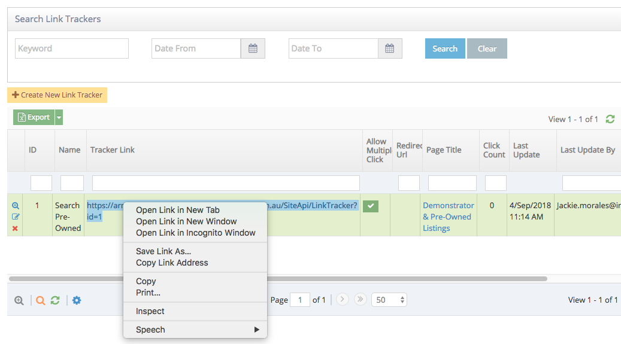The height and width of the screenshot is (344, 621).
Task: Click the orange search icon in footer
Action: click(40, 300)
